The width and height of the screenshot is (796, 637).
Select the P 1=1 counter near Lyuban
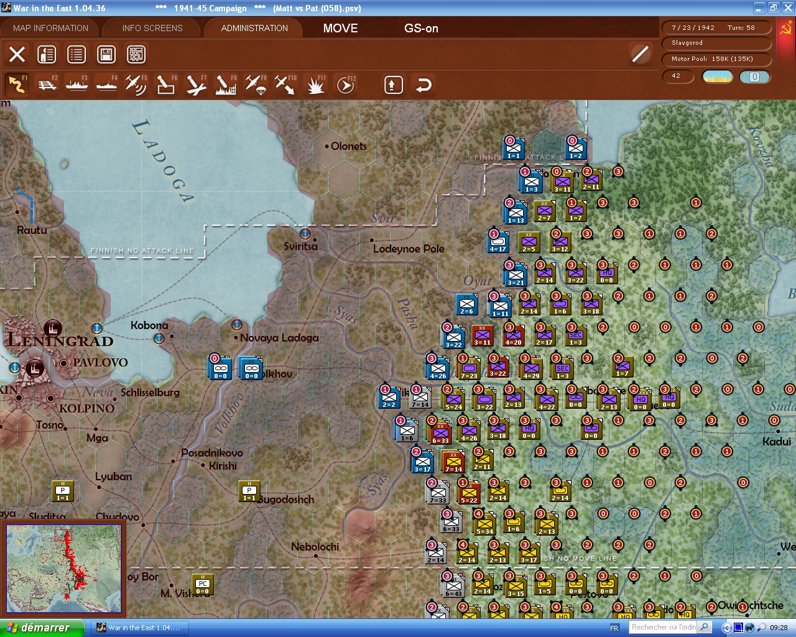pos(63,491)
